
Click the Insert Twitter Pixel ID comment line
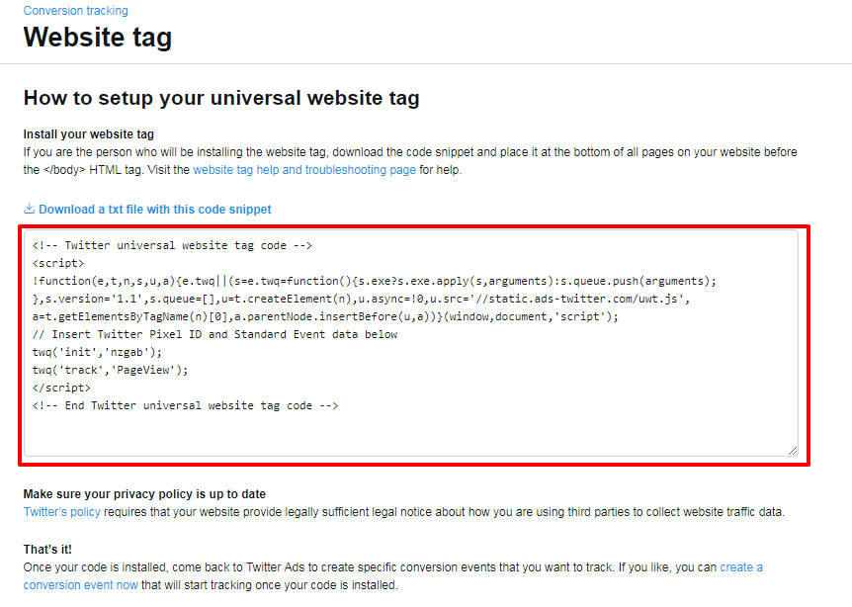point(214,334)
